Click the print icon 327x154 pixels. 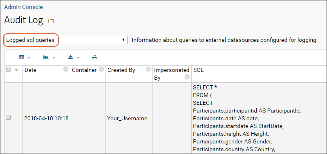94,57
